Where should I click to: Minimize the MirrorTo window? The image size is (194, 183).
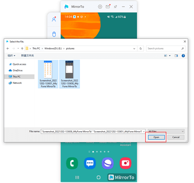coord(123,7)
